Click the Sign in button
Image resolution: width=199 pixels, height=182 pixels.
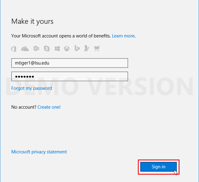[x=159, y=167]
